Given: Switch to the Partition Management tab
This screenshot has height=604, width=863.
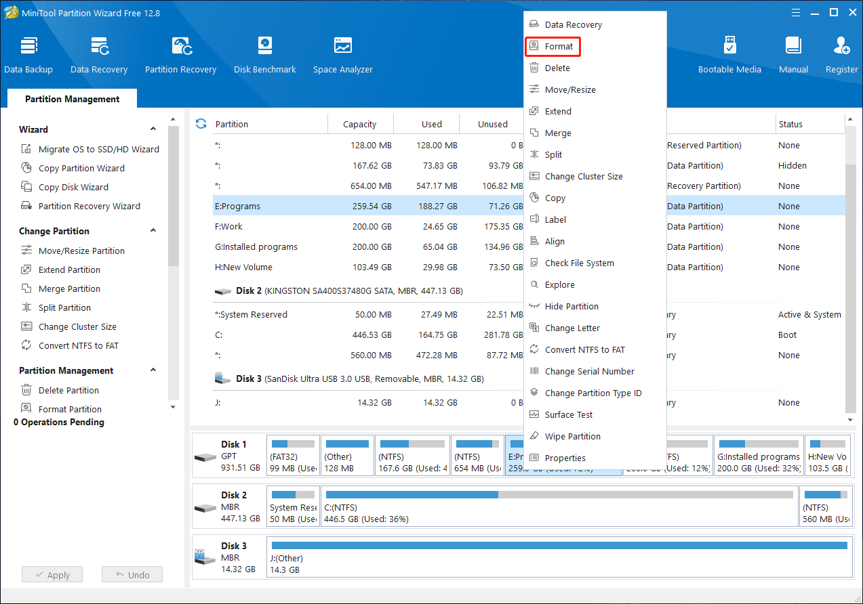Looking at the screenshot, I should 71,99.
